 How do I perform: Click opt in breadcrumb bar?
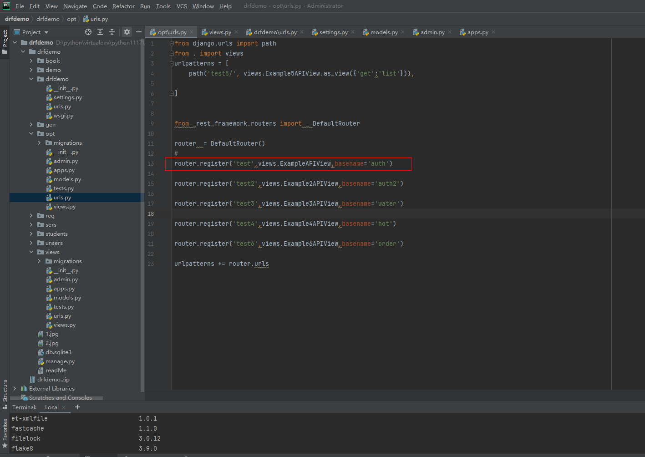71,19
